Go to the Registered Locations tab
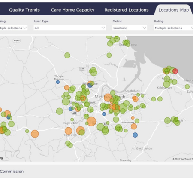The image size is (193, 178). [127, 10]
